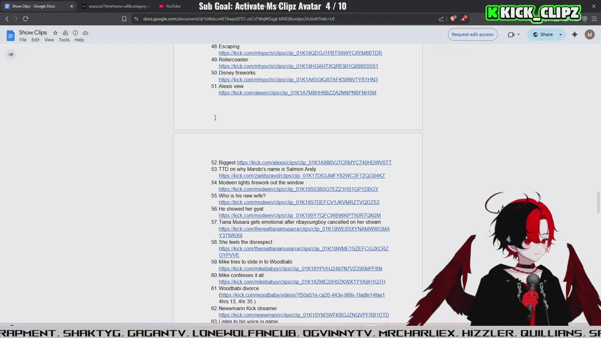The image size is (601, 338).
Task: Open the Edit menu
Action: point(35,40)
